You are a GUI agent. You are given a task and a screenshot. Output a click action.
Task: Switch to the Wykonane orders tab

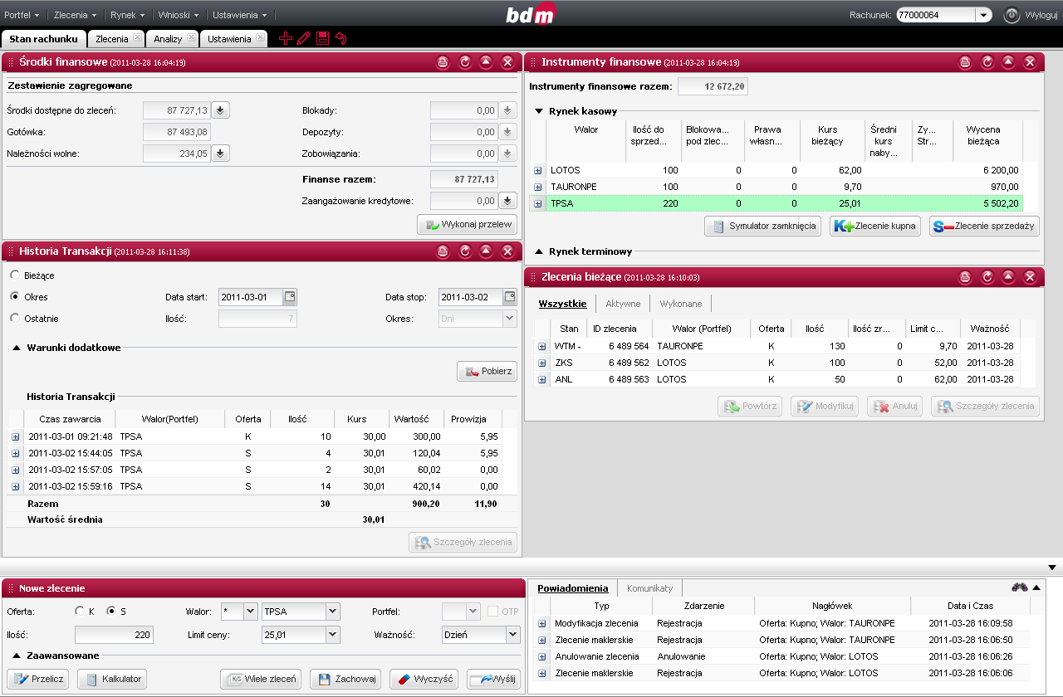[x=680, y=304]
